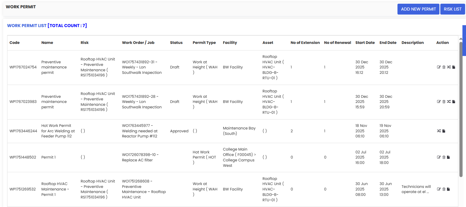Delete permit WP1751448502 using trash icon
Screen dimensions: 466x207
pos(444,157)
